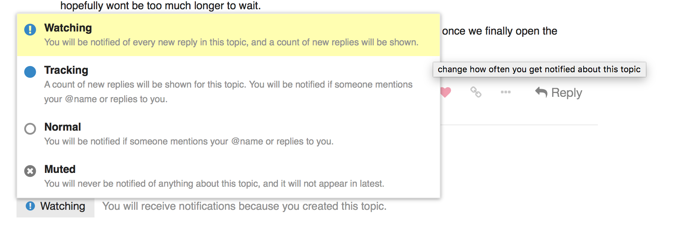Select the Muted notification level title
The width and height of the screenshot is (682, 229).
pyautogui.click(x=60, y=169)
